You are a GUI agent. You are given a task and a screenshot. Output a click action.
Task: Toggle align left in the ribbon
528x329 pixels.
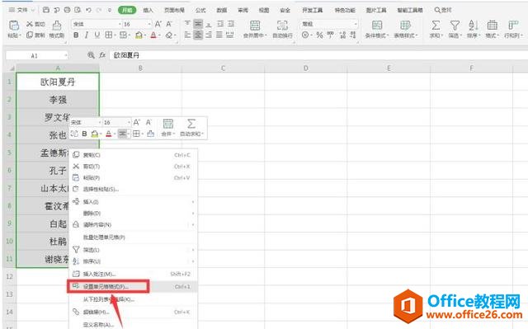[187, 35]
